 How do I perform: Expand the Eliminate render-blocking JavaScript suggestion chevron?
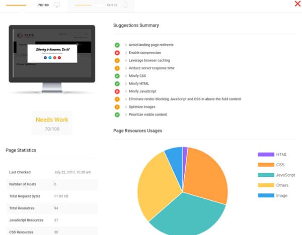[x=126, y=99]
